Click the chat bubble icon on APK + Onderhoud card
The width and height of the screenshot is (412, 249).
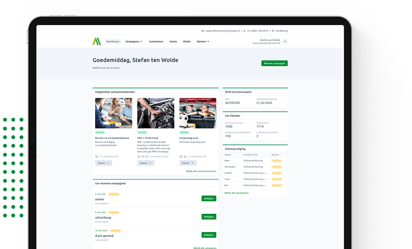coord(148,156)
